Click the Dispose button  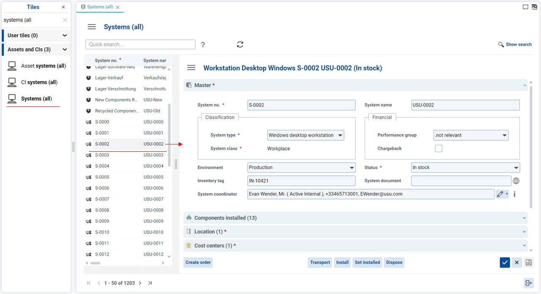[x=394, y=262]
